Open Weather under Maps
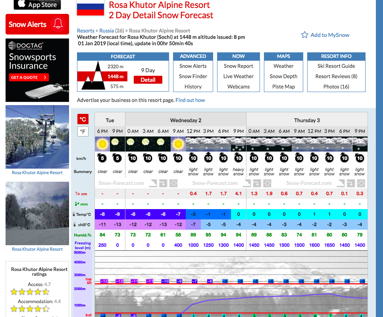383x317 pixels. (283, 66)
